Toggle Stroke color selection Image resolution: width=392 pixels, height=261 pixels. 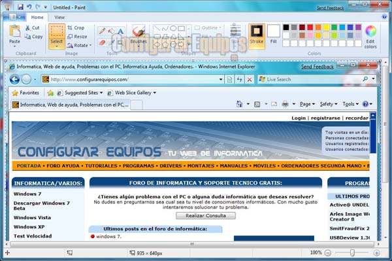(x=257, y=36)
